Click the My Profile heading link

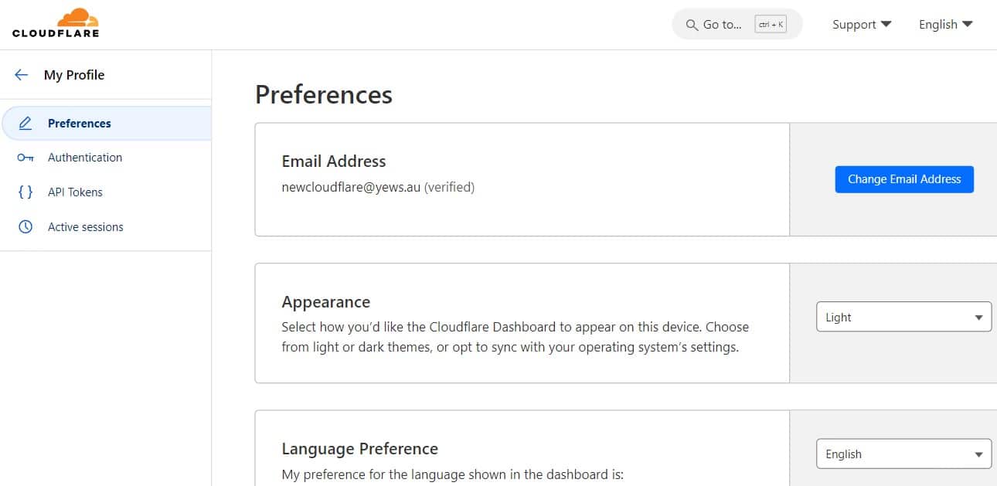click(x=74, y=75)
